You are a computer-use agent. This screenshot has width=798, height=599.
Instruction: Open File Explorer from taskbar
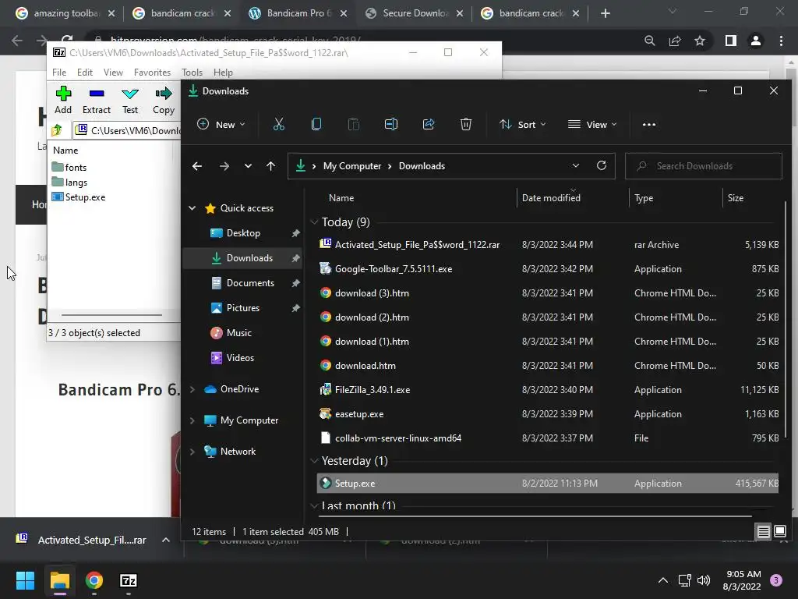click(x=59, y=580)
